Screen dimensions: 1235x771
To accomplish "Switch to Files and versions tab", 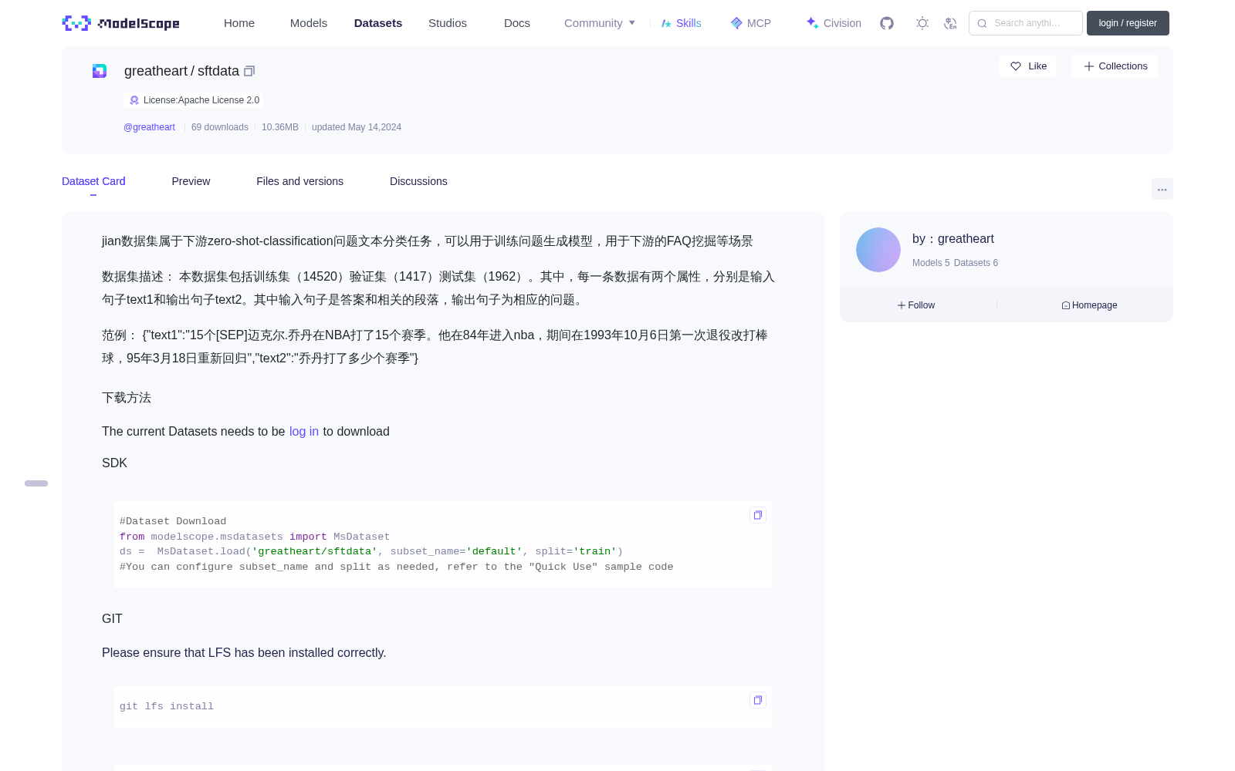I will click(299, 181).
